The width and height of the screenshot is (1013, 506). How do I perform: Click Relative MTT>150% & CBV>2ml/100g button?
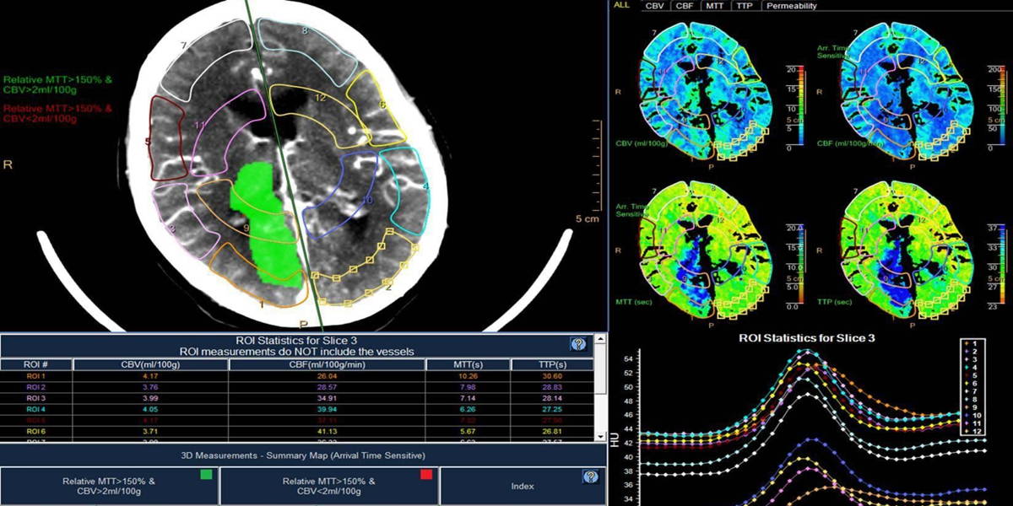pos(107,487)
